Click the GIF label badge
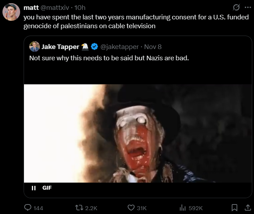 click(x=47, y=188)
